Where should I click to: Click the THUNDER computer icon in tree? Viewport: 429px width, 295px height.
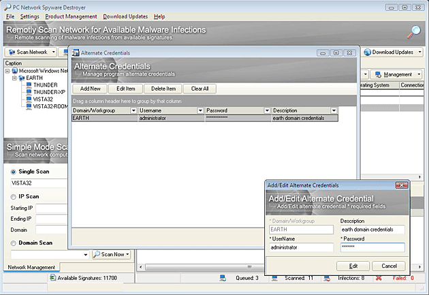coord(27,85)
